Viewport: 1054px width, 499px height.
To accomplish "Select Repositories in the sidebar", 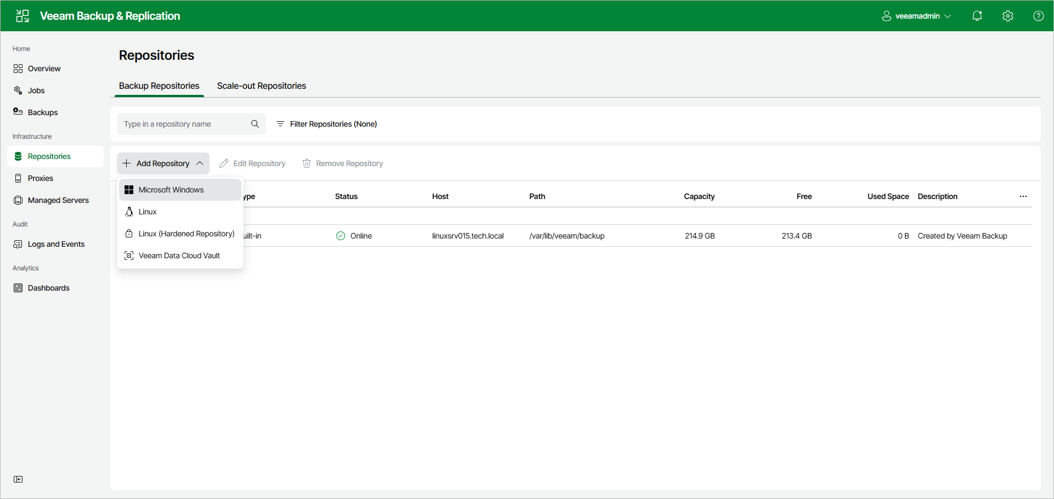I will pyautogui.click(x=55, y=156).
